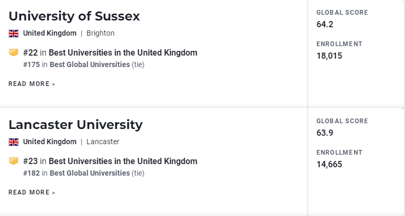Viewport: 405px width, 216px height.
Task: Click Lancaster global score 63.9
Action: click(325, 133)
